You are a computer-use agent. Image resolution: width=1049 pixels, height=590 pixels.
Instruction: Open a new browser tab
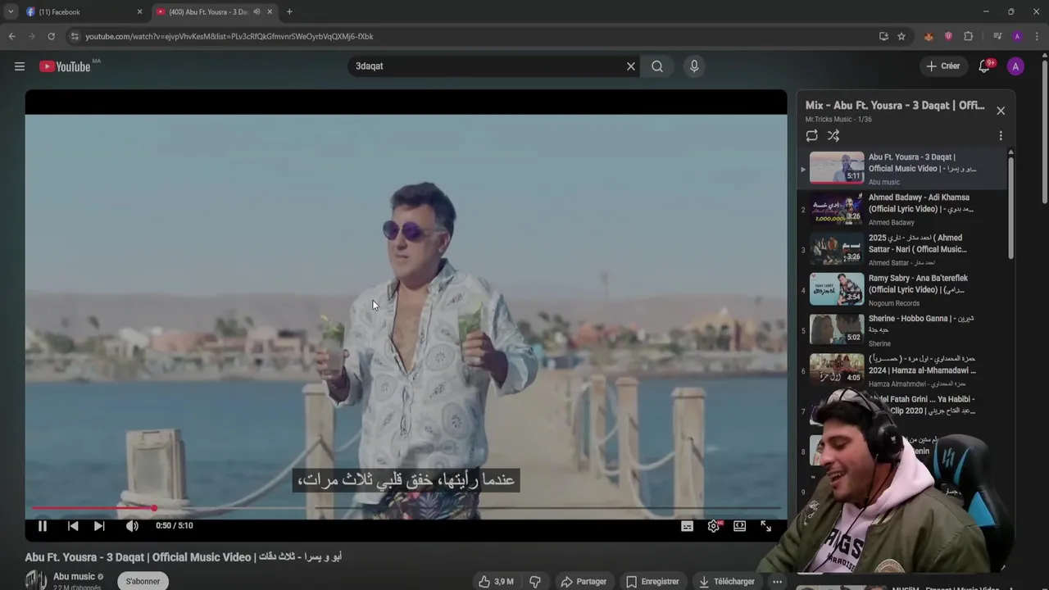tap(289, 11)
